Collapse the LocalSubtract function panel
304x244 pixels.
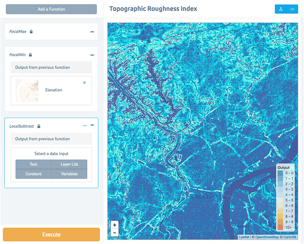coord(92,126)
